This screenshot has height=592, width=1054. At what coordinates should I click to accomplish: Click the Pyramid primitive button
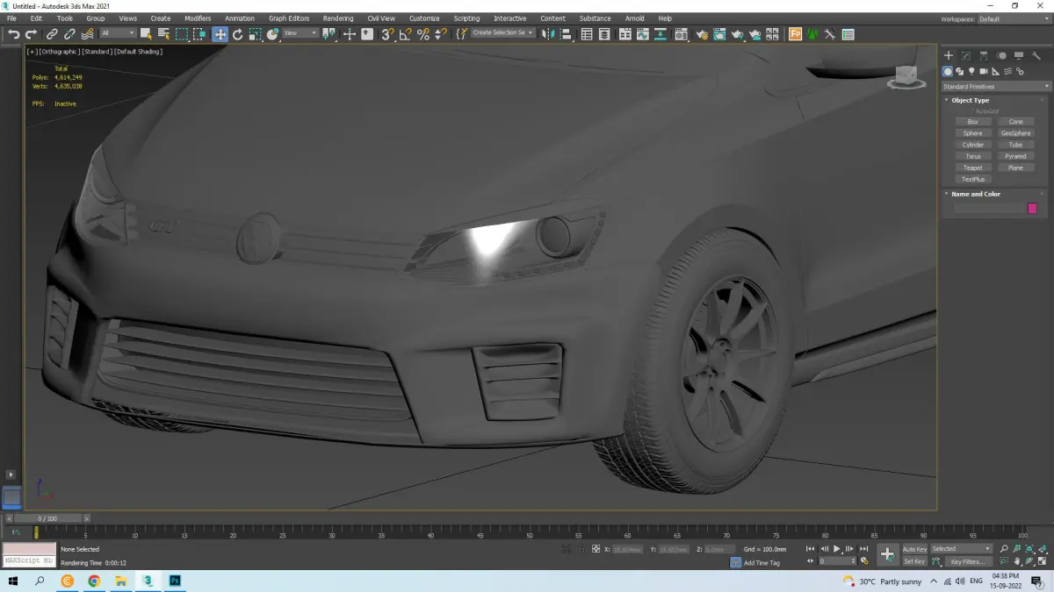pyautogui.click(x=1015, y=156)
